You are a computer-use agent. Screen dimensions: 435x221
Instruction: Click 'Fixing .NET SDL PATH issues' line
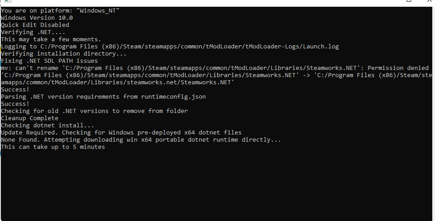pyautogui.click(x=49, y=61)
